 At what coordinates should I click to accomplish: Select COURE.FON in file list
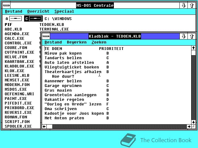[16, 48]
